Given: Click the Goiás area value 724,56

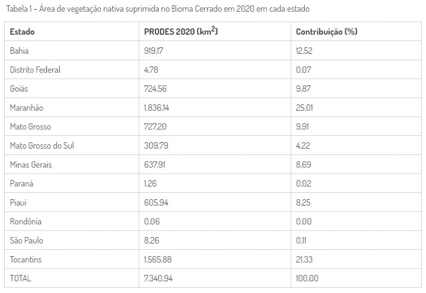Looking at the screenshot, I should click(155, 88).
